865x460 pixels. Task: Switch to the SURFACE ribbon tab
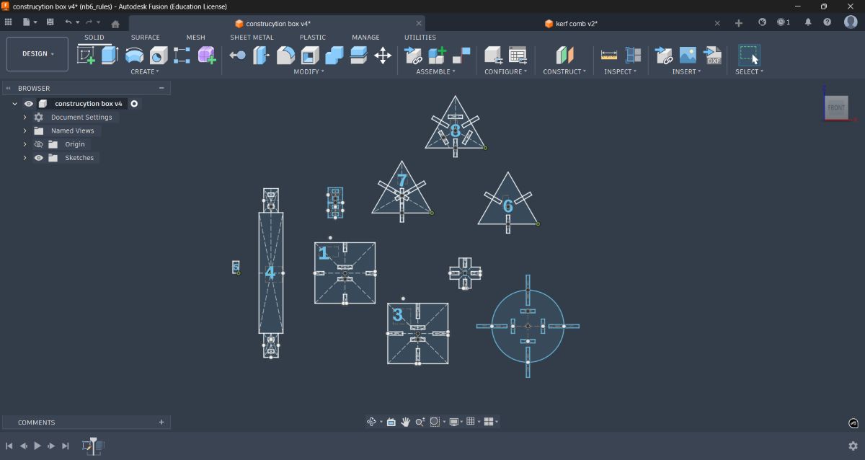coord(145,37)
